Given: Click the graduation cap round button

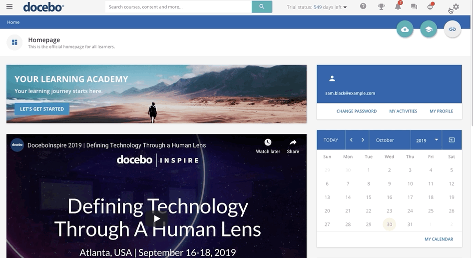Looking at the screenshot, I should 429,29.
